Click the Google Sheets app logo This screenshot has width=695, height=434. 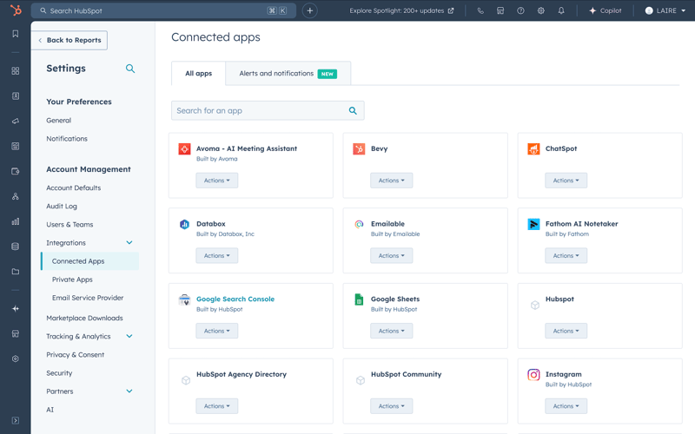(x=359, y=299)
